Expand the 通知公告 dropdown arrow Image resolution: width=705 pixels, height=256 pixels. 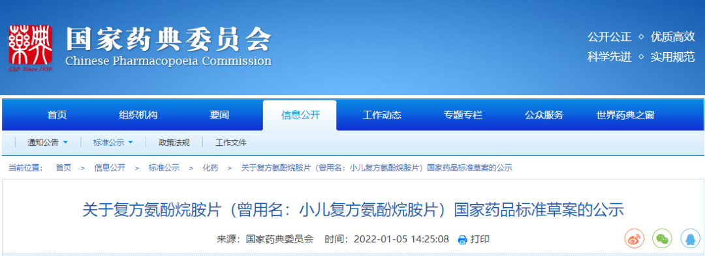pos(65,142)
